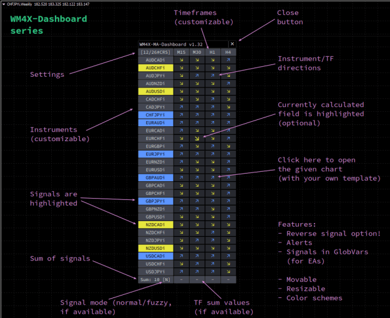The width and height of the screenshot is (390, 318).
Task: Click the H4 sum value cell
Action: (228, 280)
